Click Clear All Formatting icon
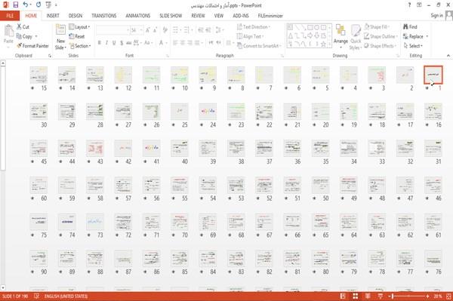 (x=165, y=30)
